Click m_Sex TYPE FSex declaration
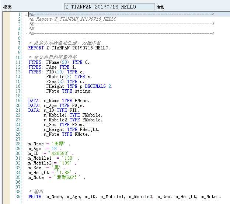 tap(64, 125)
